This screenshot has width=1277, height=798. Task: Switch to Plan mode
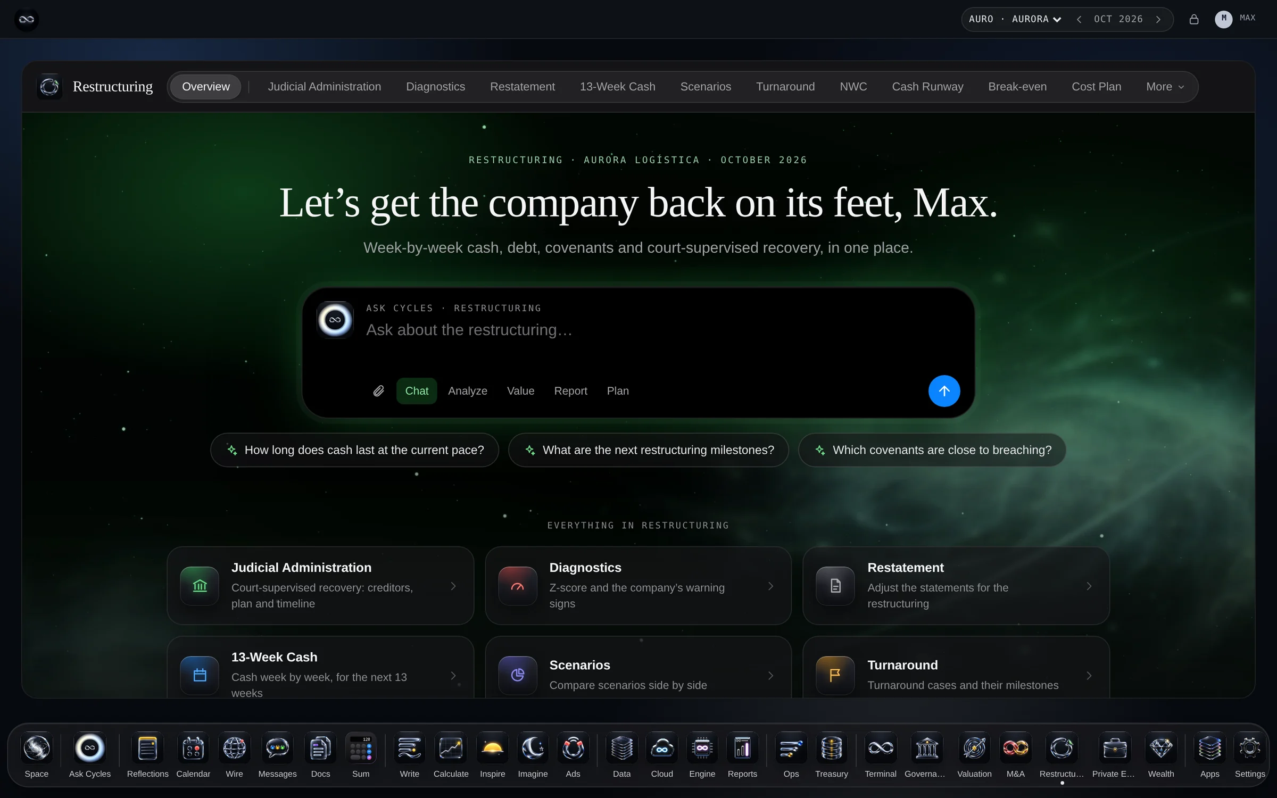pos(618,391)
